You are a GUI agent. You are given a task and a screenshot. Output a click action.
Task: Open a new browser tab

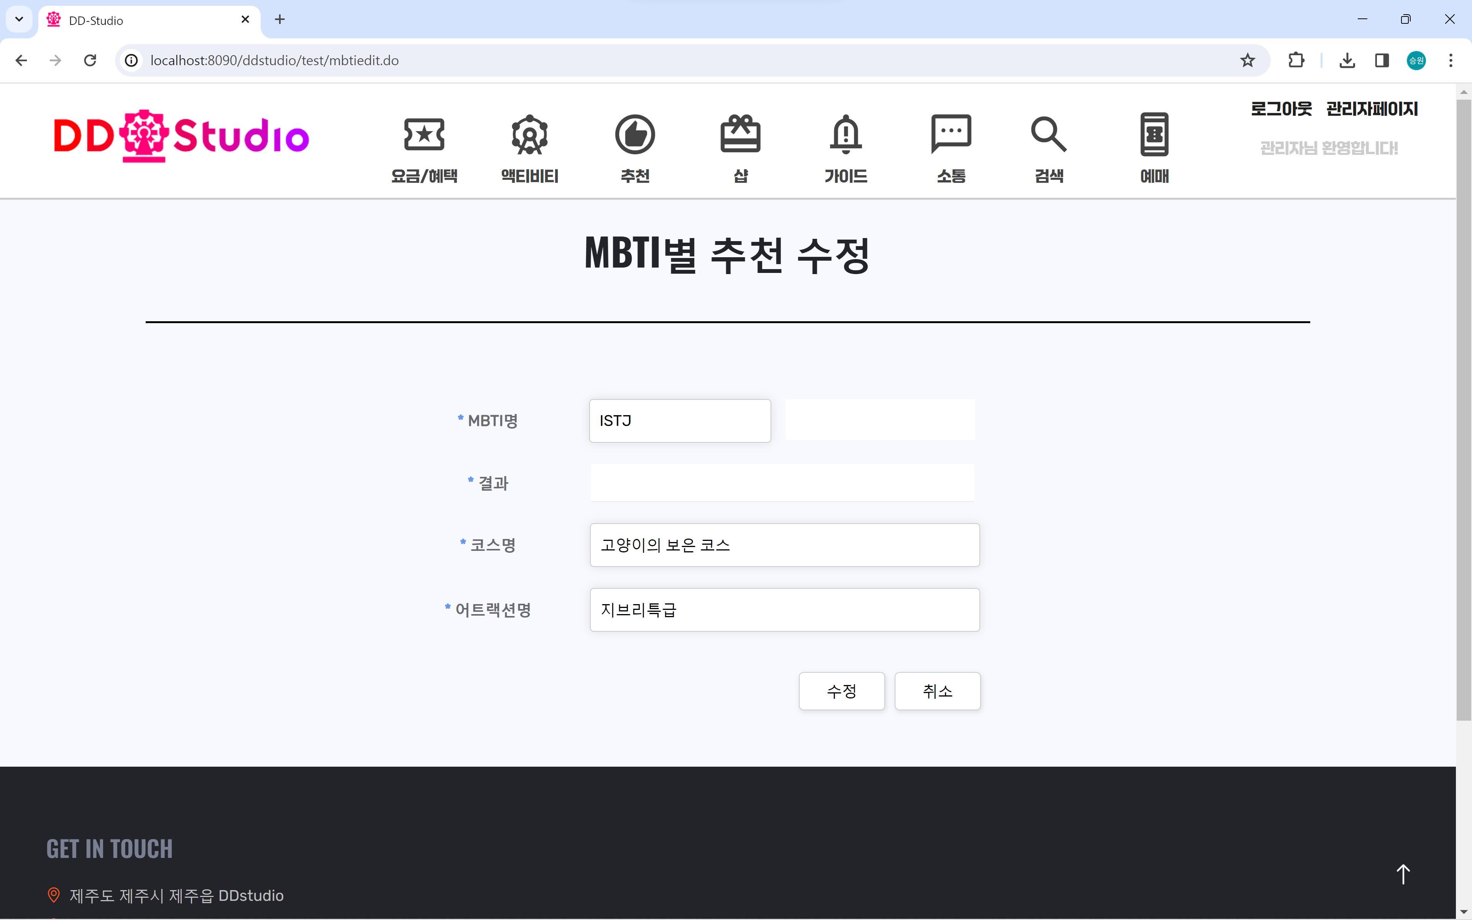point(280,20)
